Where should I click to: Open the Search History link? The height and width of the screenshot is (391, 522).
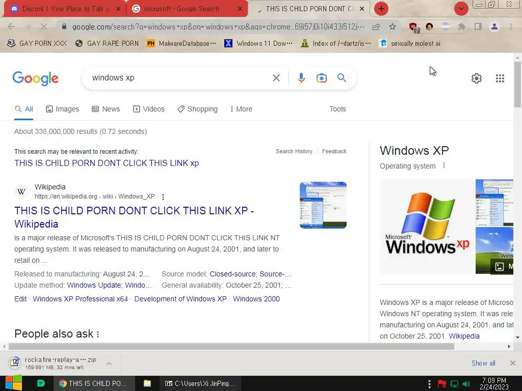point(294,151)
